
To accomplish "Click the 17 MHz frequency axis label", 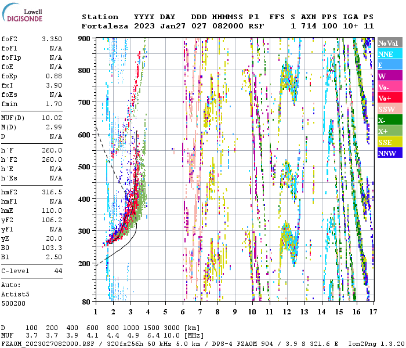I will click(x=373, y=312).
